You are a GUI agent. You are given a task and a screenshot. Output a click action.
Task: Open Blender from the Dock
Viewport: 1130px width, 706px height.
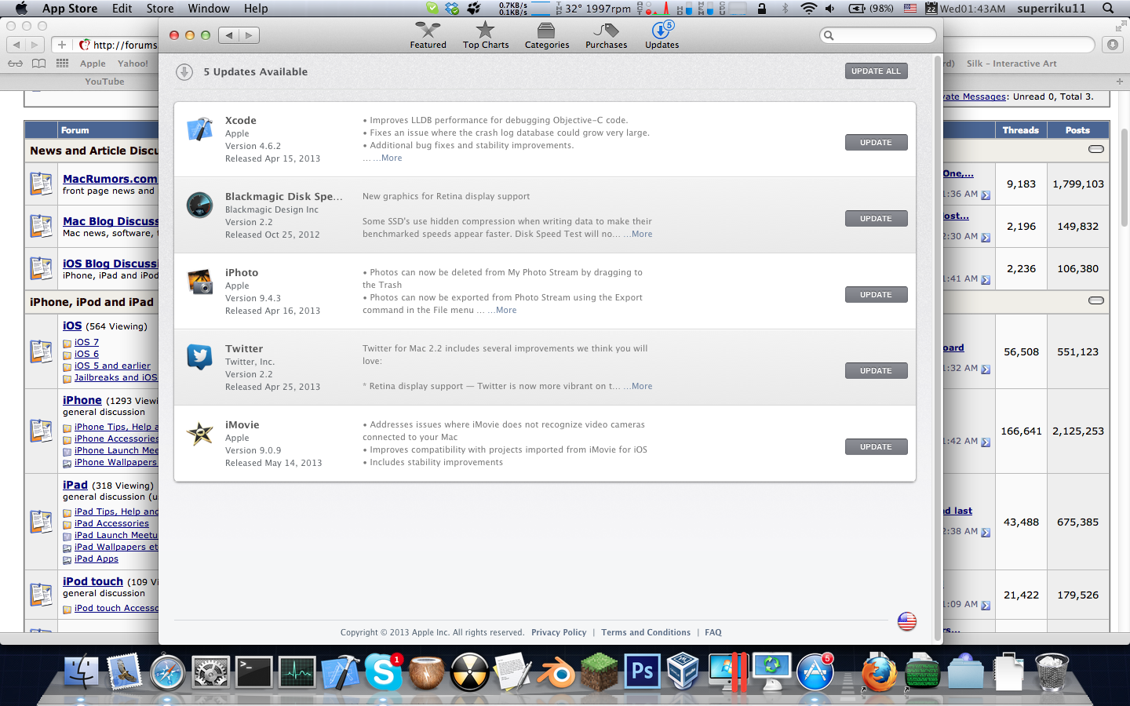556,672
